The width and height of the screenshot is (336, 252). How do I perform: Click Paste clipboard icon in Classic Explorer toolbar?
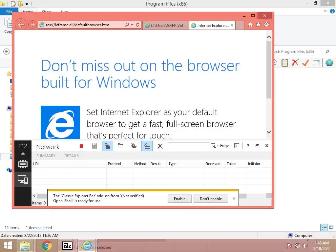tap(285, 63)
